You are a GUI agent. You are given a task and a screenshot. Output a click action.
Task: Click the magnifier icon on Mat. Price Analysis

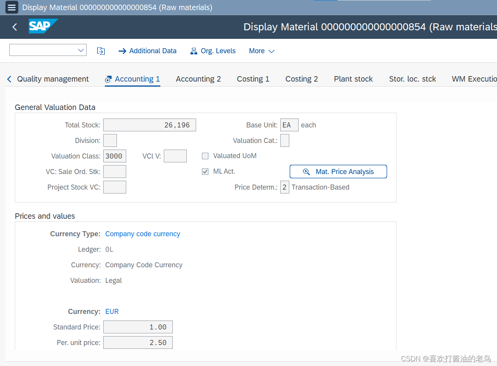306,171
